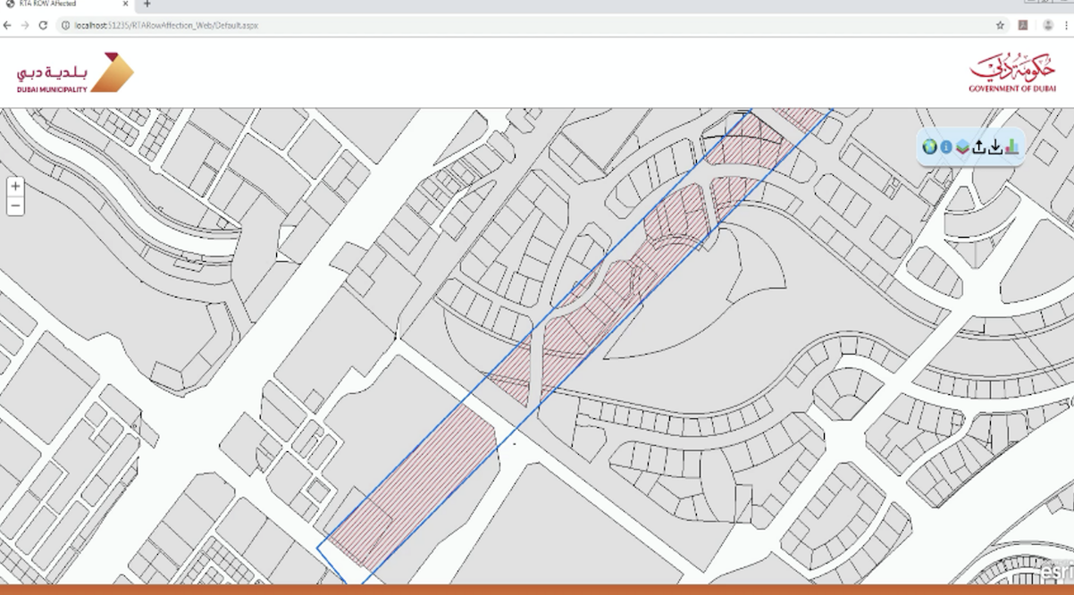Open the blue info icon

[946, 147]
